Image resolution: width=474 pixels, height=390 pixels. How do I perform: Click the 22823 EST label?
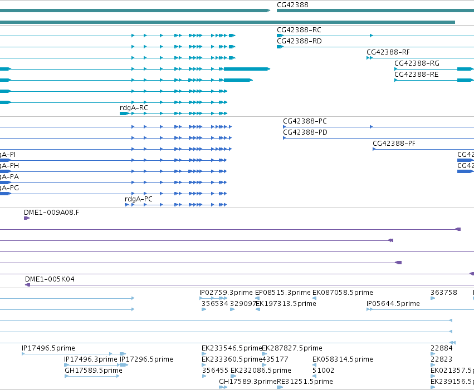click(441, 359)
